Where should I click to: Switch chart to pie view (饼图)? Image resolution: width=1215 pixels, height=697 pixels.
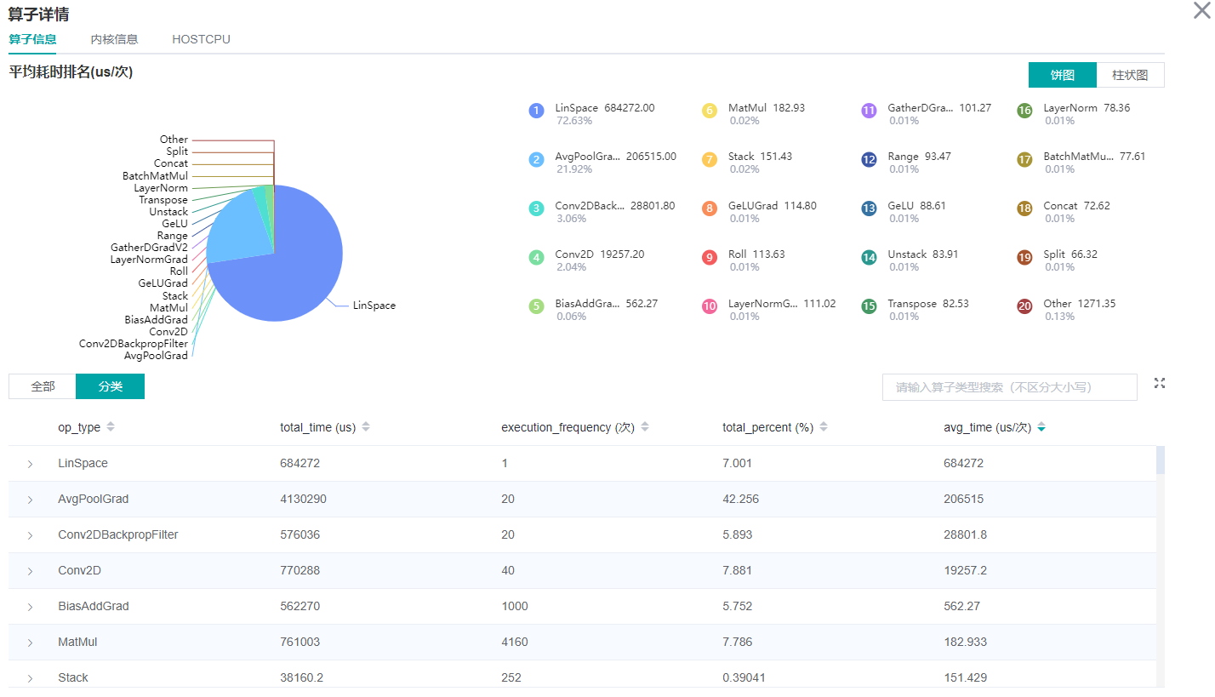[x=1062, y=75]
